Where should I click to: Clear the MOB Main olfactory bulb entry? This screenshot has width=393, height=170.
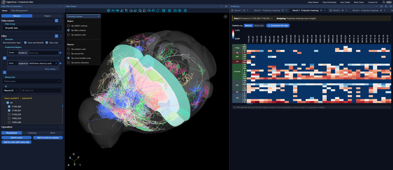point(56,63)
